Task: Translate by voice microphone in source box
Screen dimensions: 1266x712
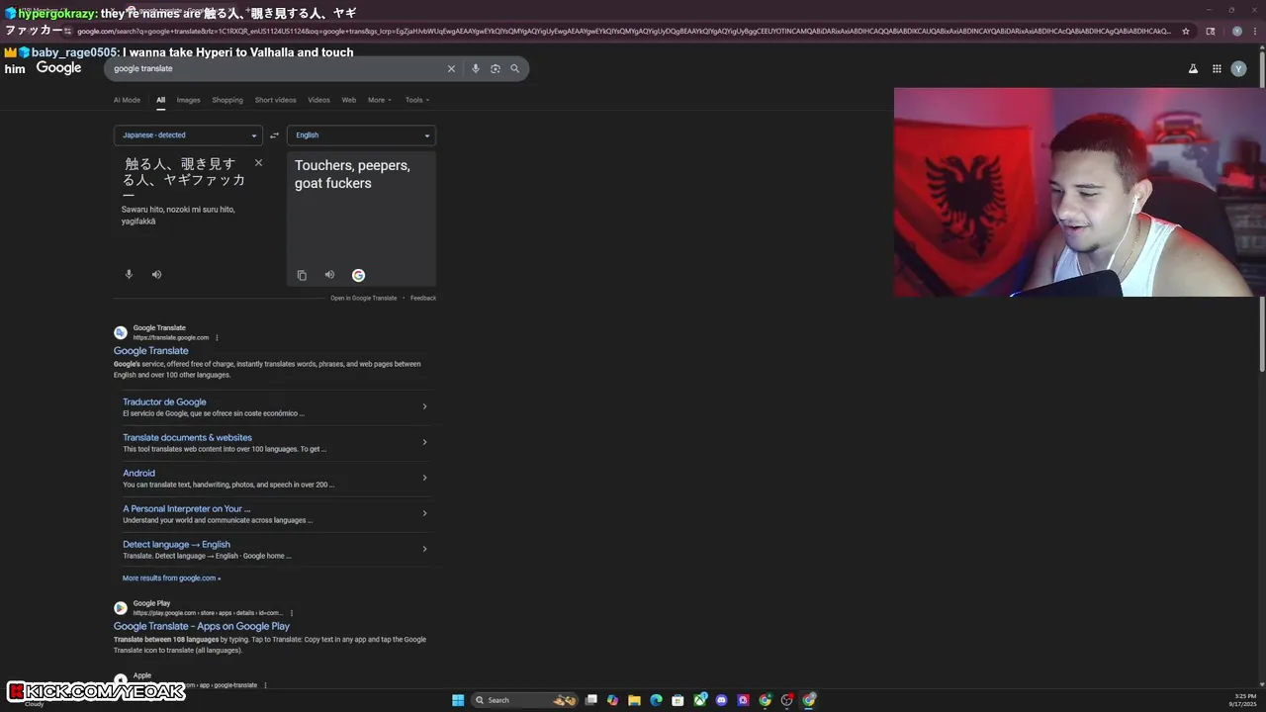Action: pyautogui.click(x=129, y=274)
